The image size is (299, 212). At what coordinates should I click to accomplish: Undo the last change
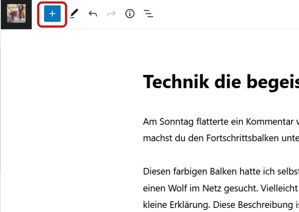(93, 14)
